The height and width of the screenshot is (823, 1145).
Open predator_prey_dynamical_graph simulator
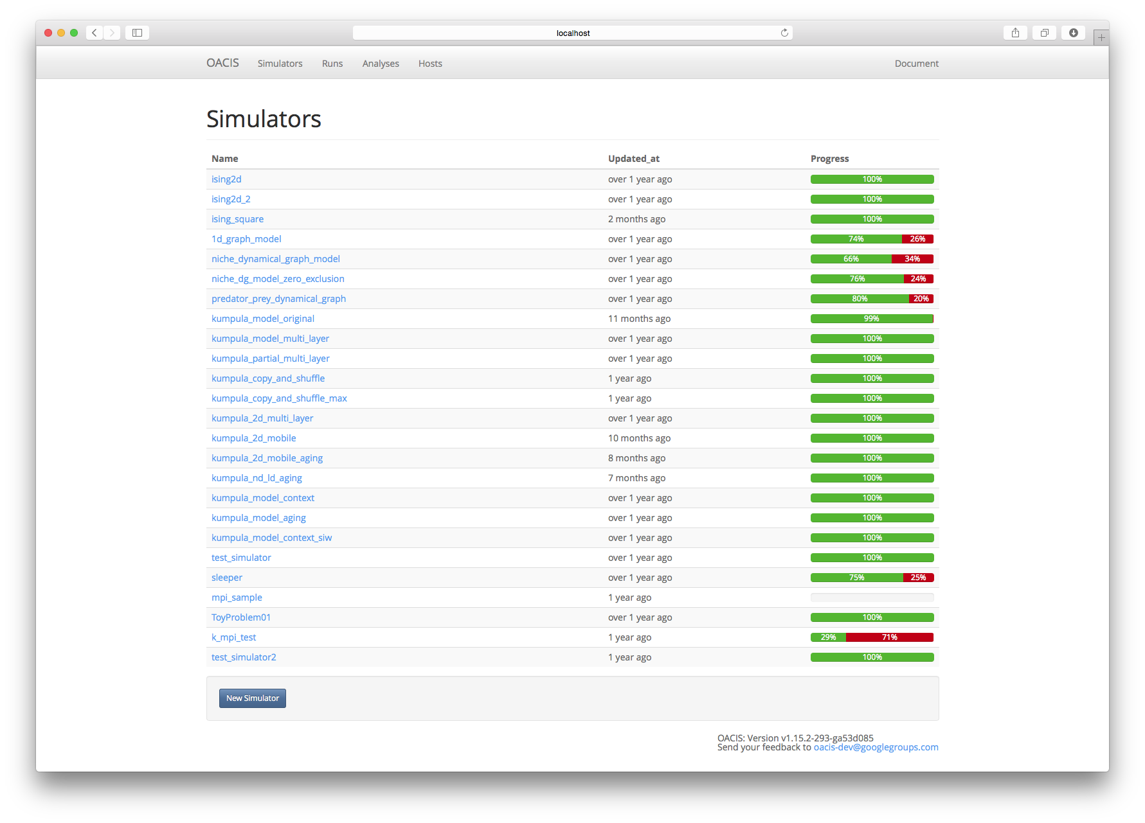[x=278, y=299]
